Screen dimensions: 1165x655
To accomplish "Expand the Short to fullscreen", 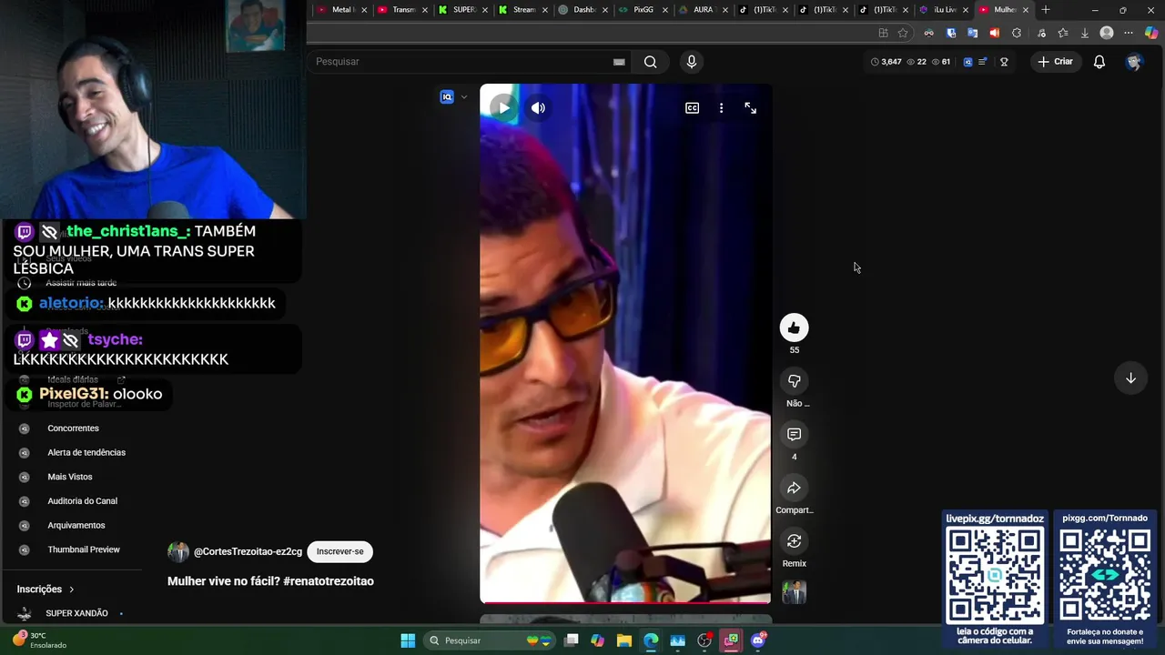I will 750,107.
